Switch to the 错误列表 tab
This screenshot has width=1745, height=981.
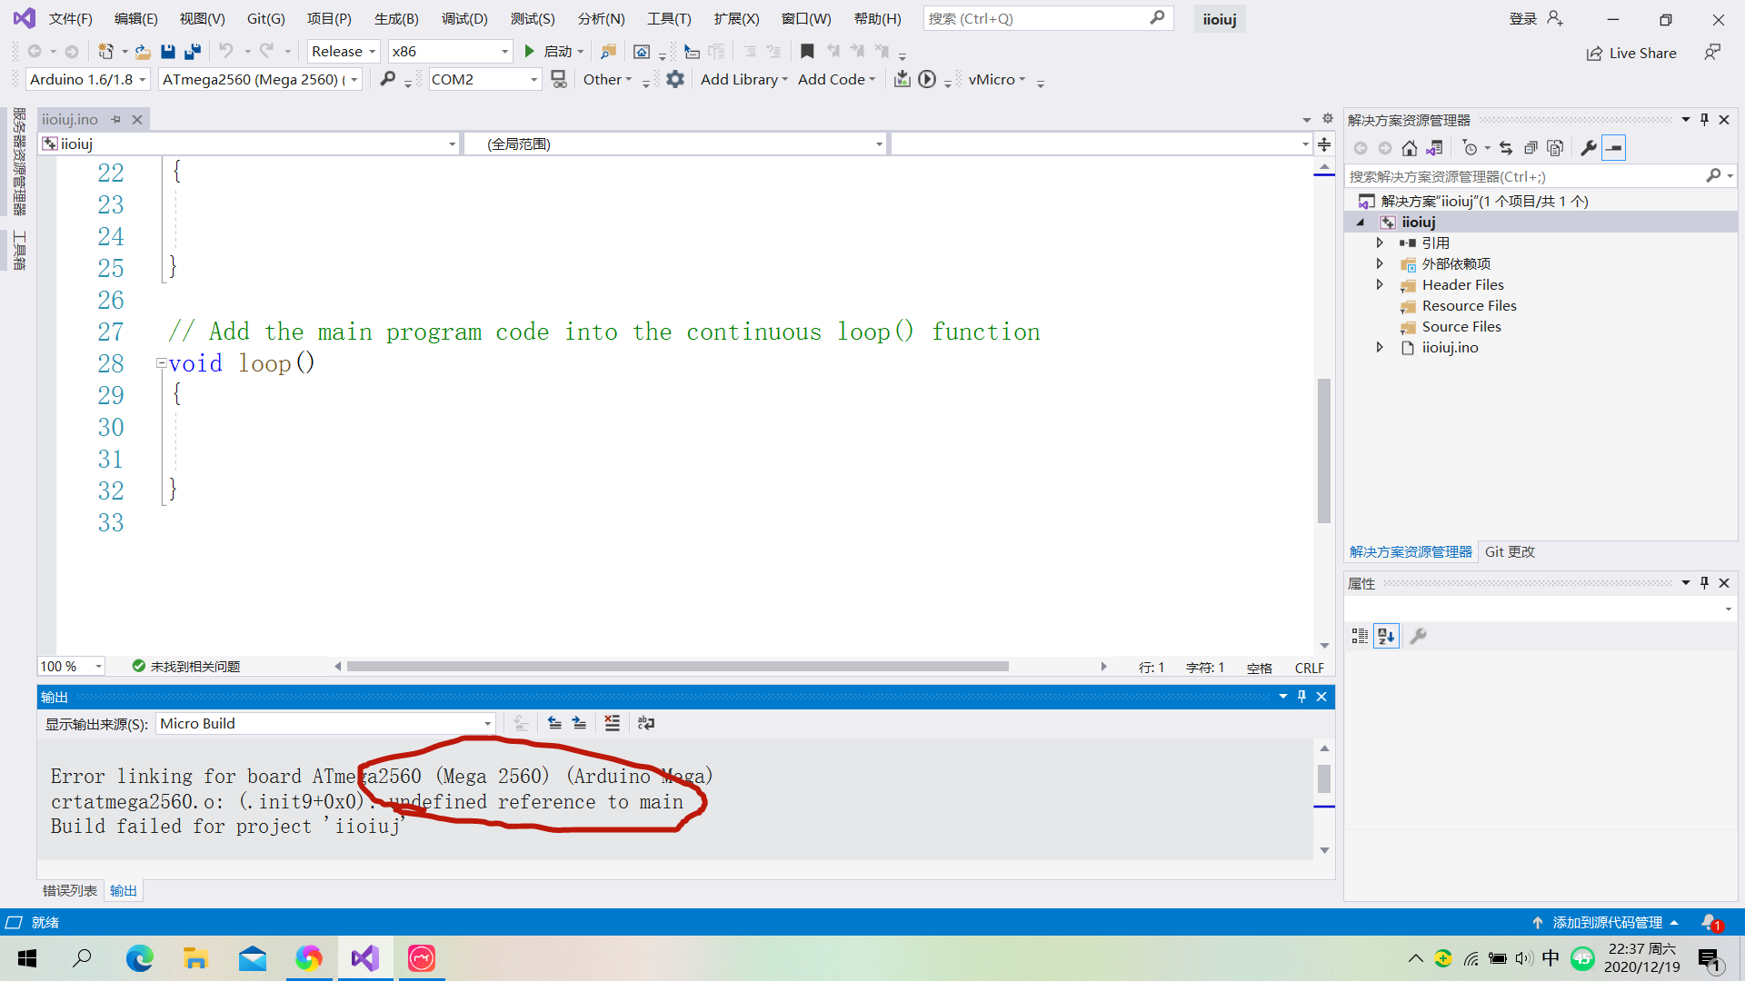(69, 890)
